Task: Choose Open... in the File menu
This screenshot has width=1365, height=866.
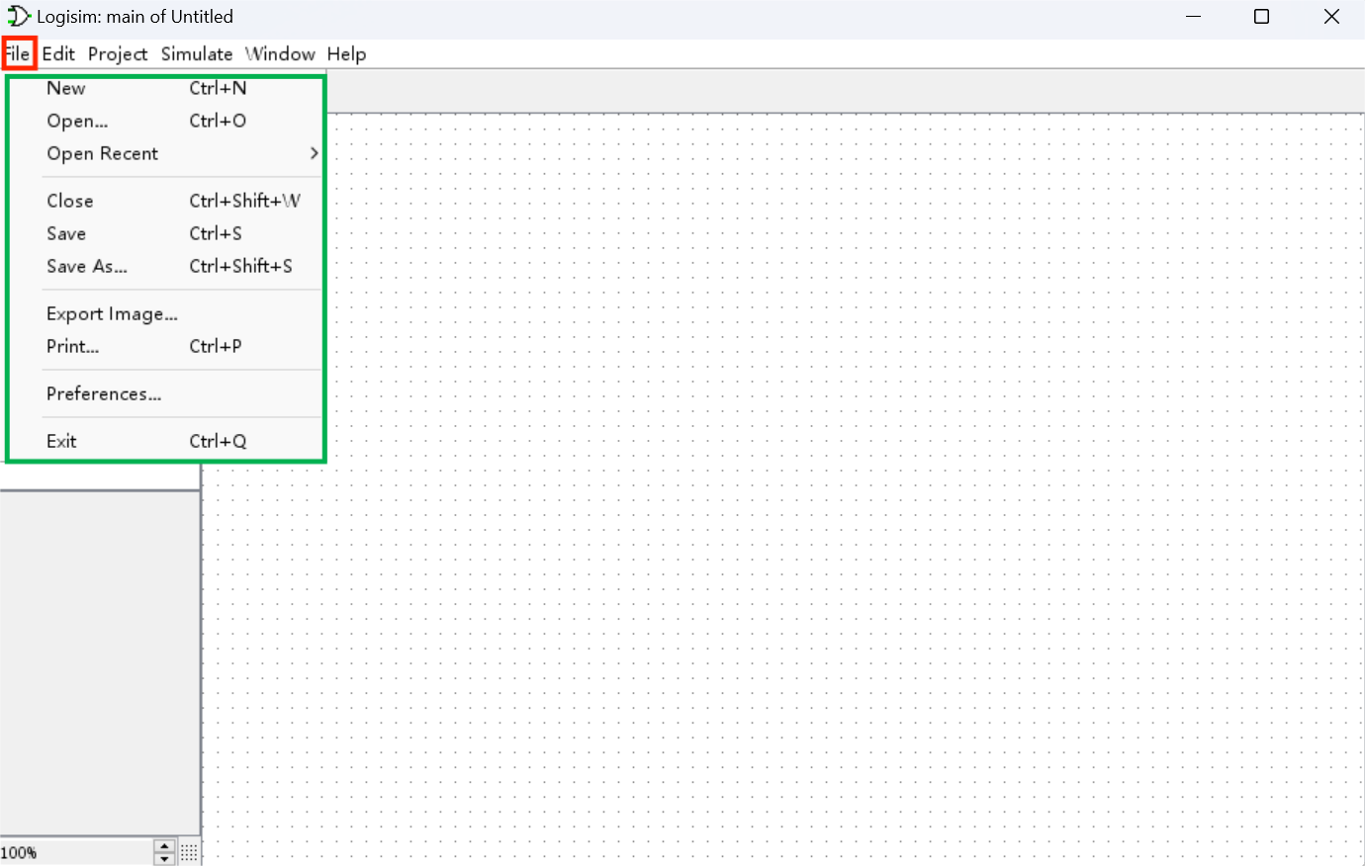Action: [x=77, y=121]
